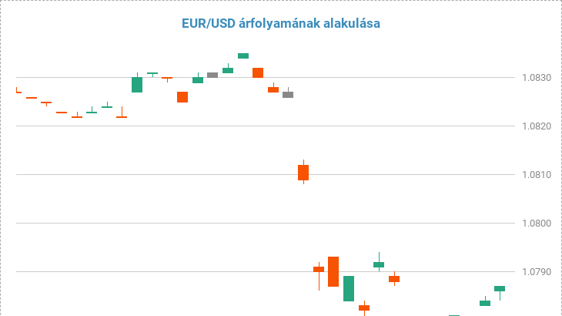Click the isolated orange candle near 1.0810
The image size is (562, 316).
(x=303, y=172)
